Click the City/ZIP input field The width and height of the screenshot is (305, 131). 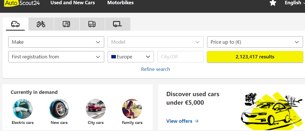click(x=180, y=57)
